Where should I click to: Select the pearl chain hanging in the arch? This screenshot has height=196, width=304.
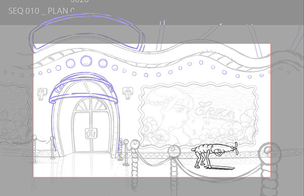point(88,89)
